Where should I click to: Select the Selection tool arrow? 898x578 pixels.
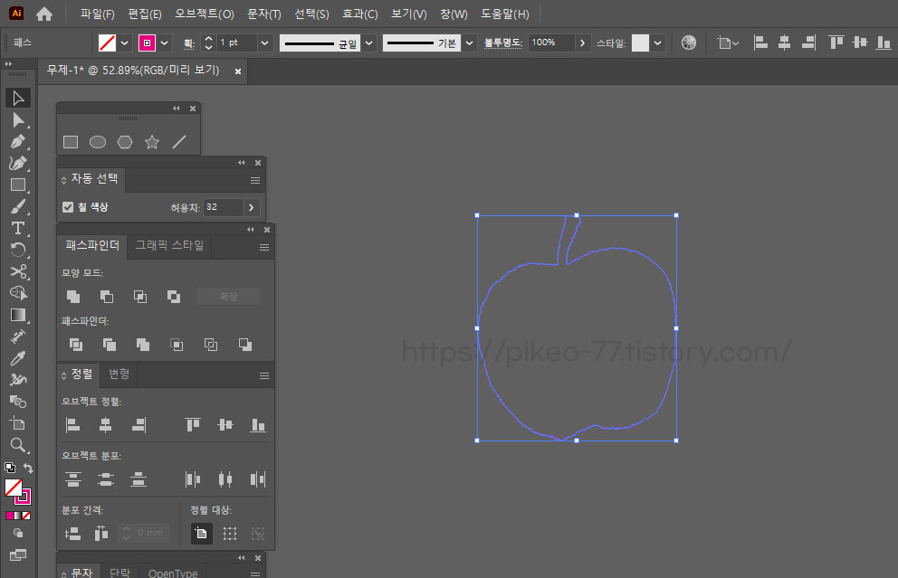point(18,98)
